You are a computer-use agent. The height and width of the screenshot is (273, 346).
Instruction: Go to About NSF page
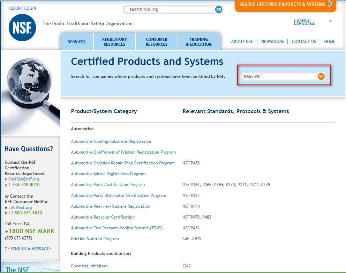point(242,42)
